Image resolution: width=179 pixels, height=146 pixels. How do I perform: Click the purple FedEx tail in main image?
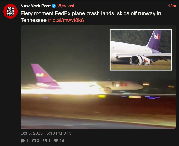coord(44,76)
